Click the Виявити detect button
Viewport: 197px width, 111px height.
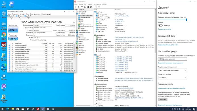click(163, 99)
